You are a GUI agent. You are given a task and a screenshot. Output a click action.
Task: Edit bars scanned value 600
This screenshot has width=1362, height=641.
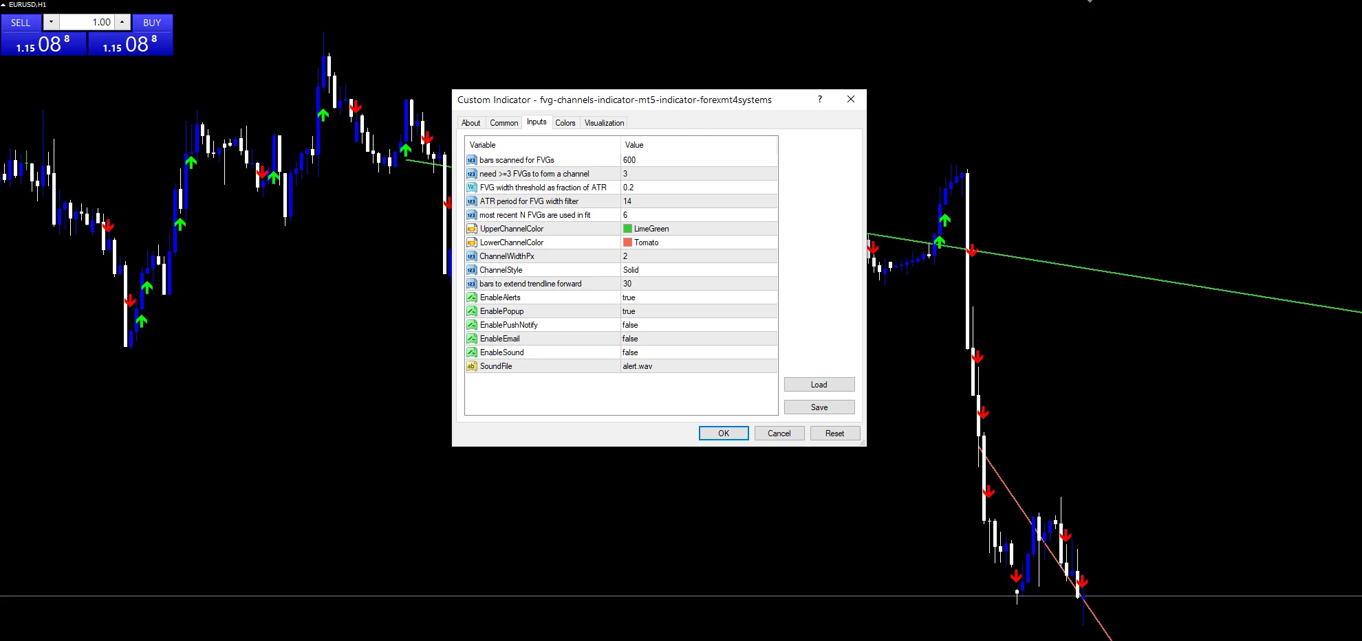[x=699, y=160]
